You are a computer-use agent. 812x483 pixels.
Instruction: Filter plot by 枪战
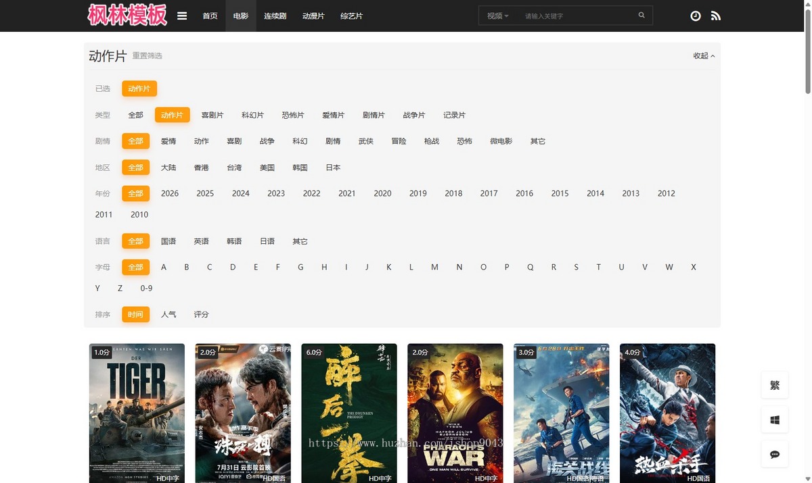coord(431,141)
